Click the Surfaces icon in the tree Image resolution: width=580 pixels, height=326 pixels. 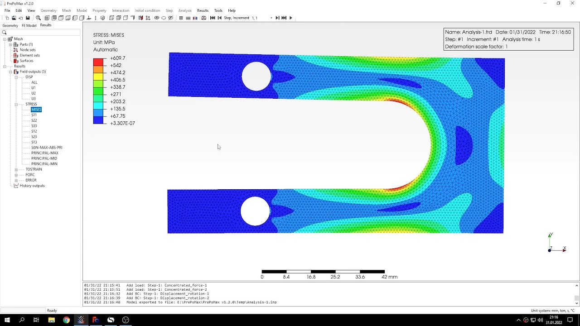click(x=16, y=61)
